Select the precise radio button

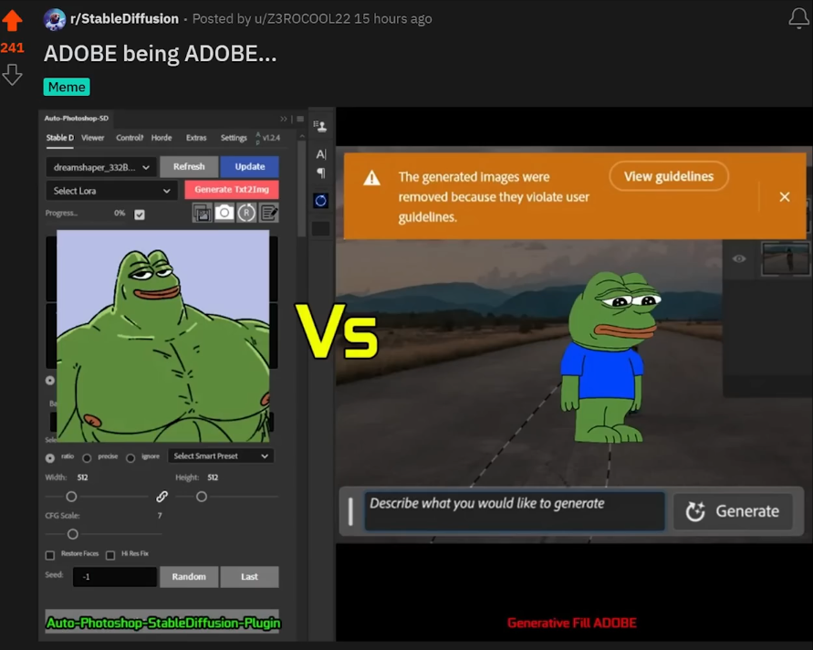87,458
